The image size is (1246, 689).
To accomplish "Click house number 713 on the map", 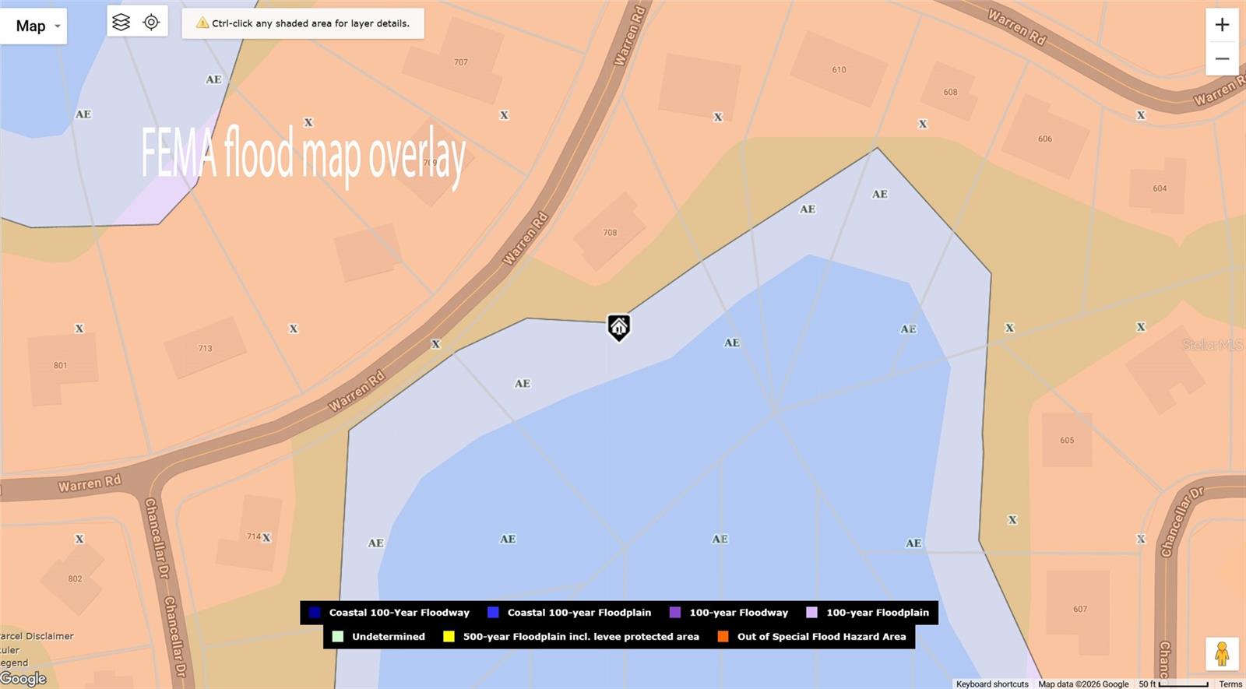I will (x=205, y=349).
